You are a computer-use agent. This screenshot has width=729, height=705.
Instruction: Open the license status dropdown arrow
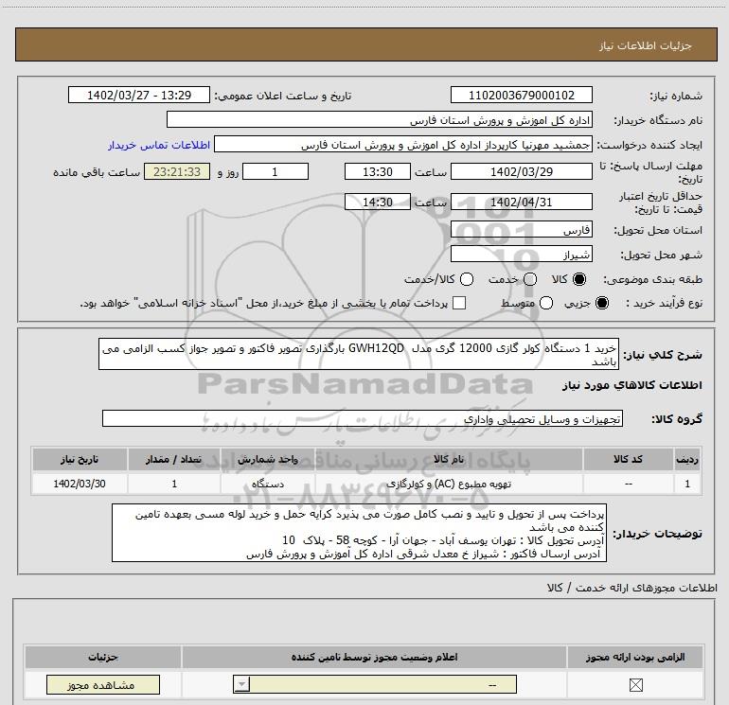click(x=241, y=684)
